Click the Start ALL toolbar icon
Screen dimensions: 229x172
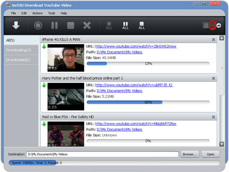point(109,25)
